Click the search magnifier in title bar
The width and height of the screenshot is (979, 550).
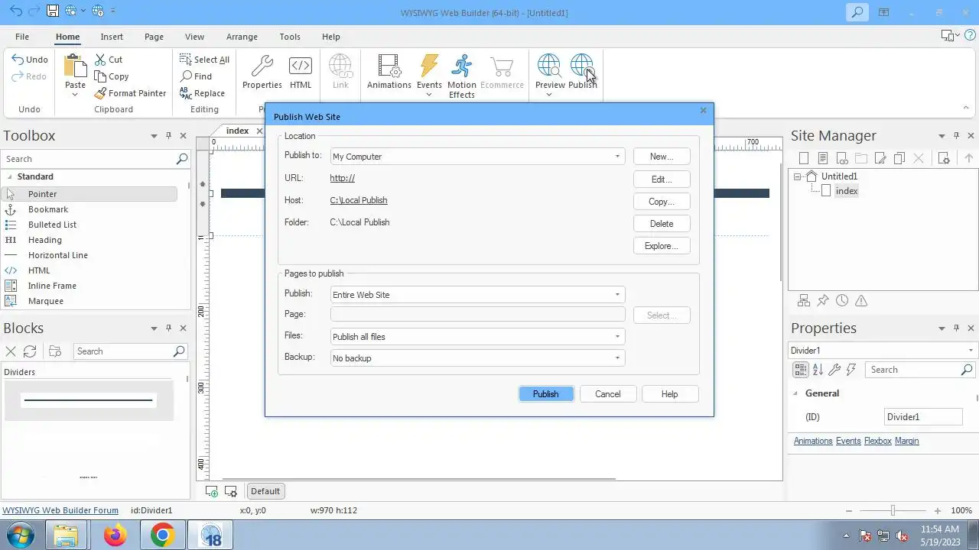tap(857, 12)
